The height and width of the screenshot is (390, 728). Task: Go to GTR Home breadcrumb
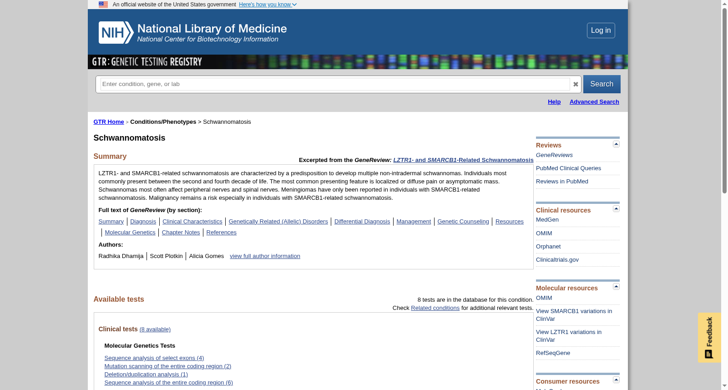(x=109, y=122)
